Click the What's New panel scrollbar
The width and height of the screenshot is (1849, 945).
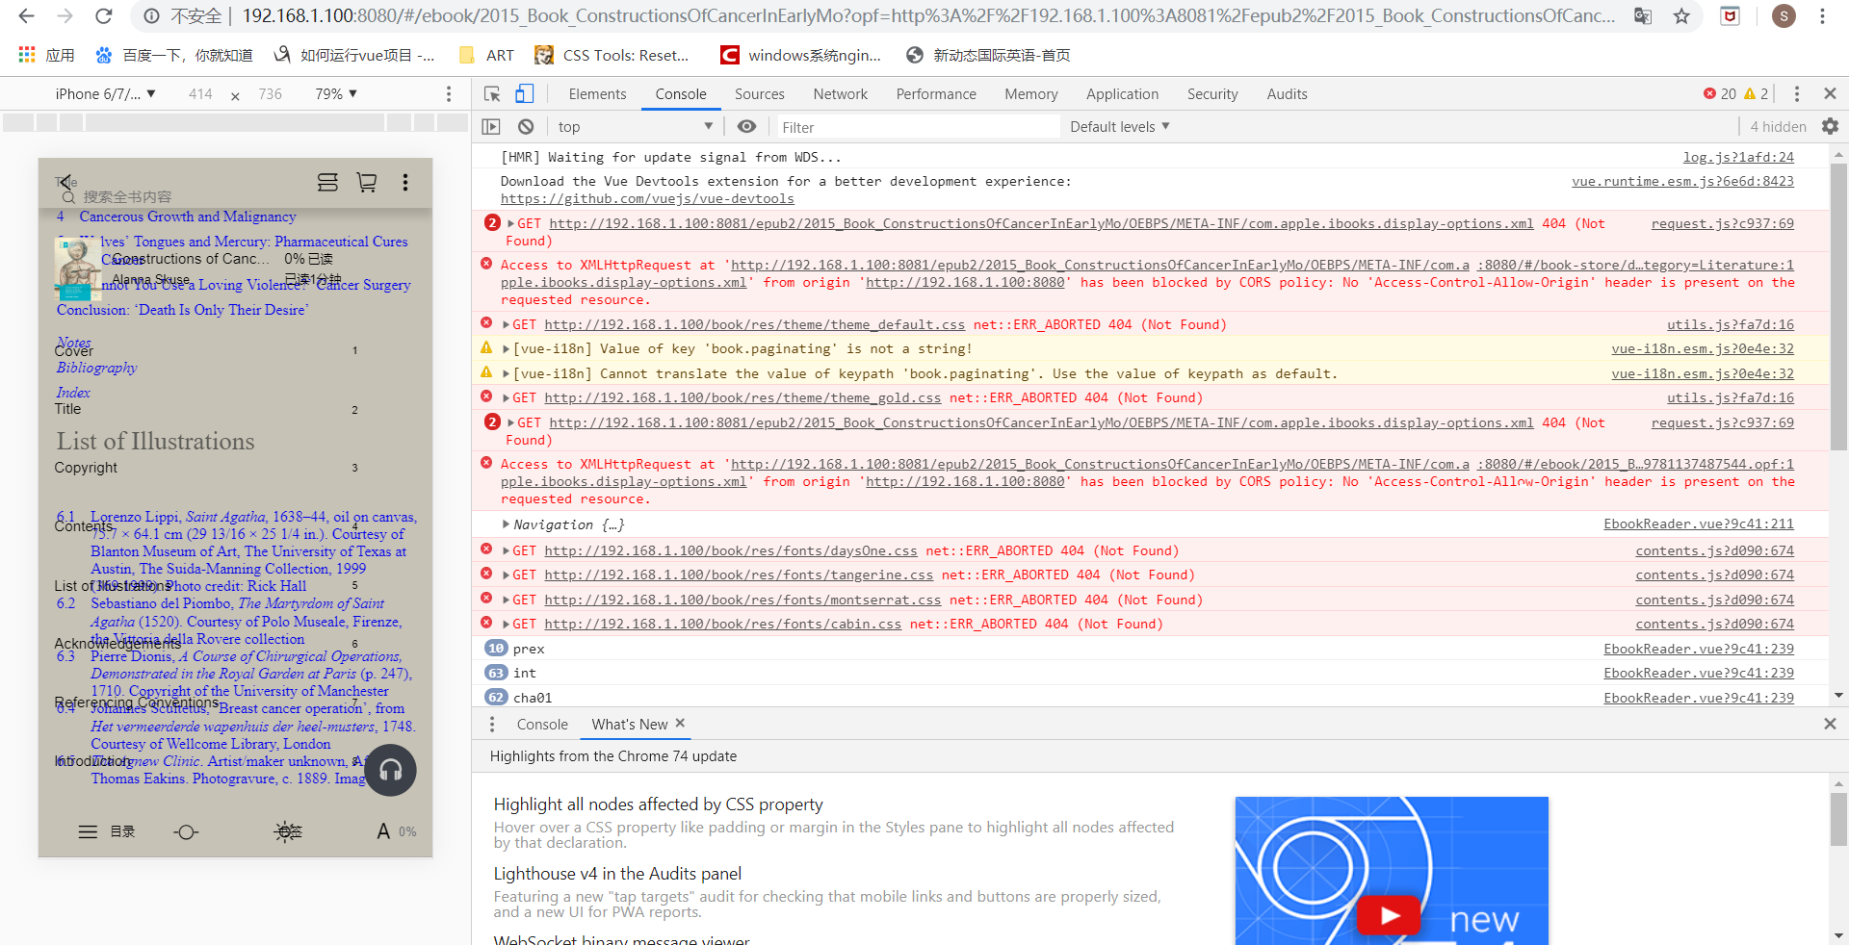(x=1838, y=819)
